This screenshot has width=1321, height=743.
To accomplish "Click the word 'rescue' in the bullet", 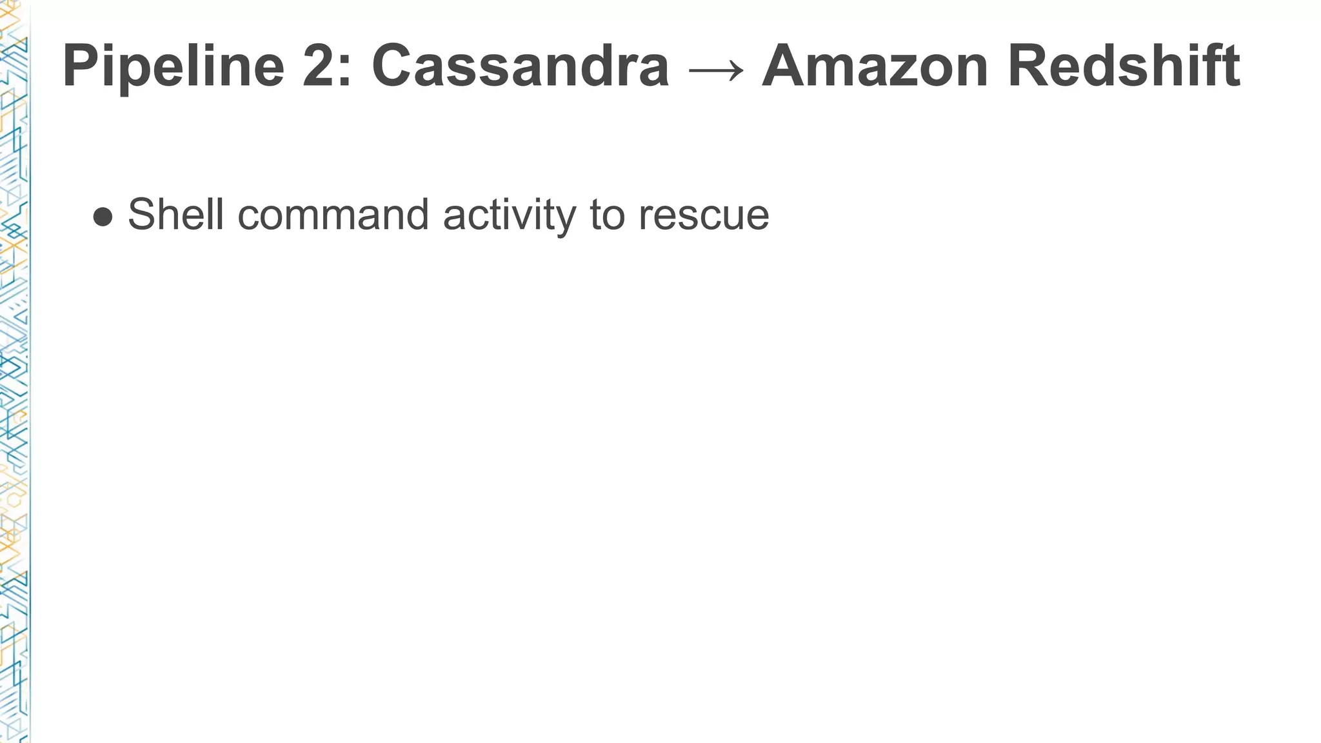I will pyautogui.click(x=704, y=218).
